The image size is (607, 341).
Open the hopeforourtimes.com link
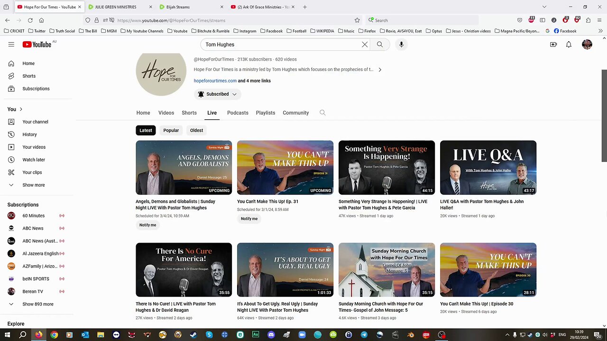[x=215, y=81]
